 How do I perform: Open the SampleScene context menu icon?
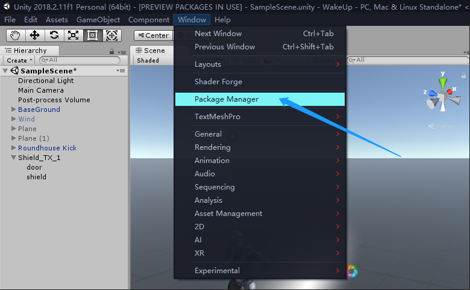(x=121, y=70)
